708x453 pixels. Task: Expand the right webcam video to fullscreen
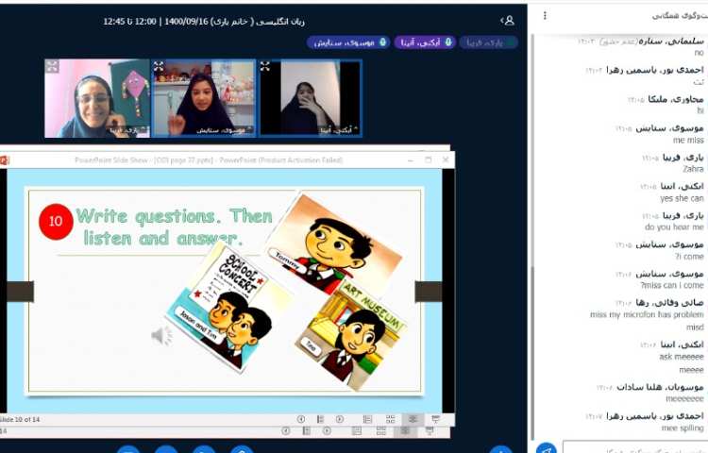pos(266,66)
